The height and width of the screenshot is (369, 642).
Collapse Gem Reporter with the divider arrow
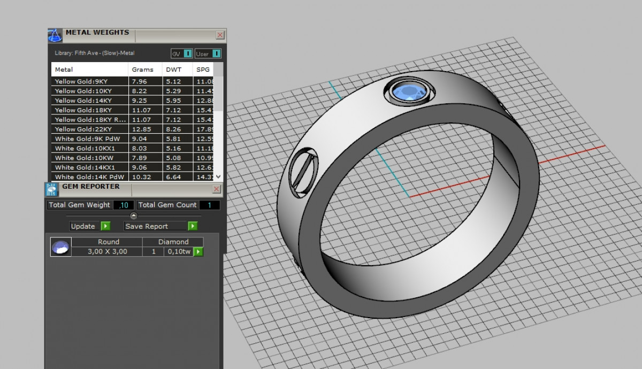pyautogui.click(x=134, y=216)
